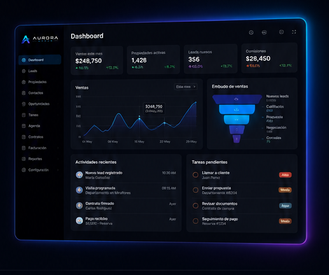Click the Oportunidades sidebar icon
Viewport: 329px width, 275px height.
(x=24, y=104)
